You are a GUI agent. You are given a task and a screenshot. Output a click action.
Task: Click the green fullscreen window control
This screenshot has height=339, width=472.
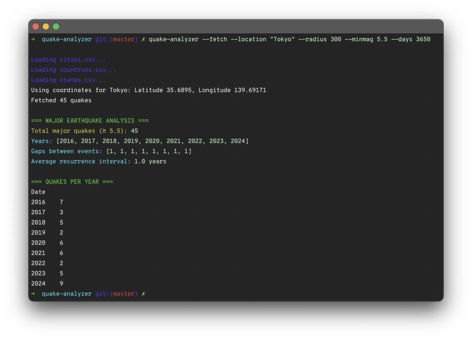(x=56, y=26)
